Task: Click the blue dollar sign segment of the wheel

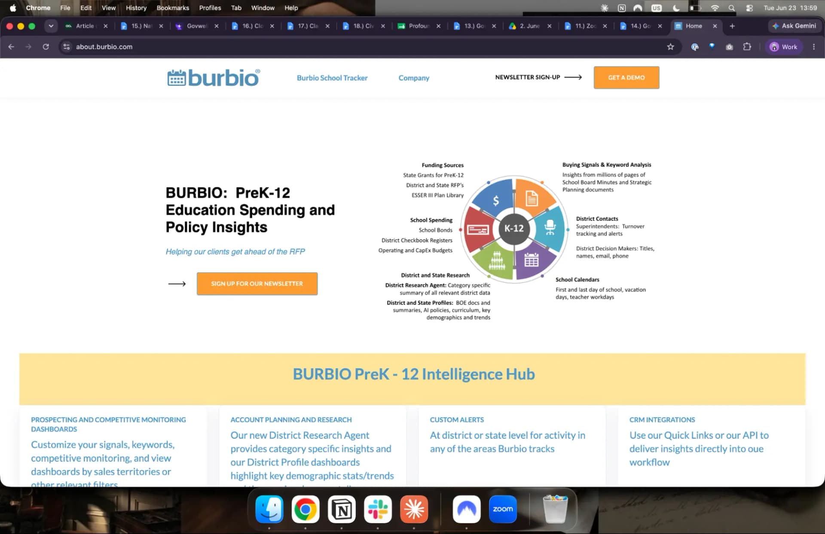Action: [x=495, y=200]
